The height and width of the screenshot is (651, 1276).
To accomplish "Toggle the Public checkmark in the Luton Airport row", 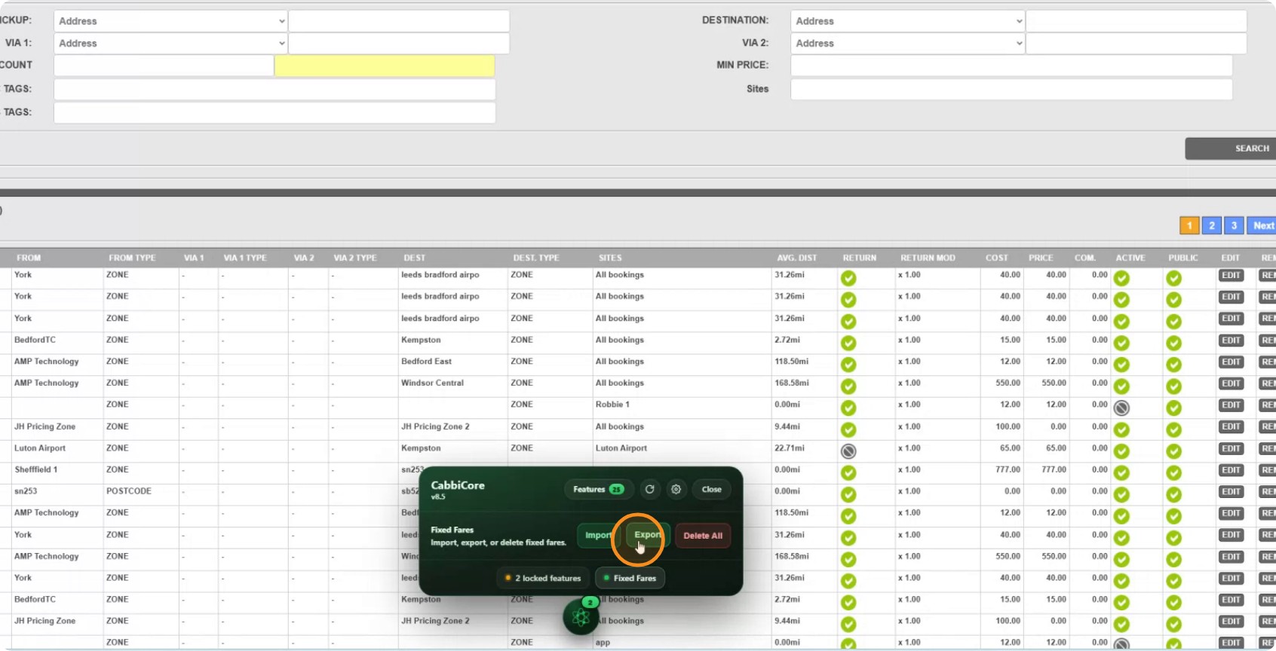I will pyautogui.click(x=1173, y=451).
